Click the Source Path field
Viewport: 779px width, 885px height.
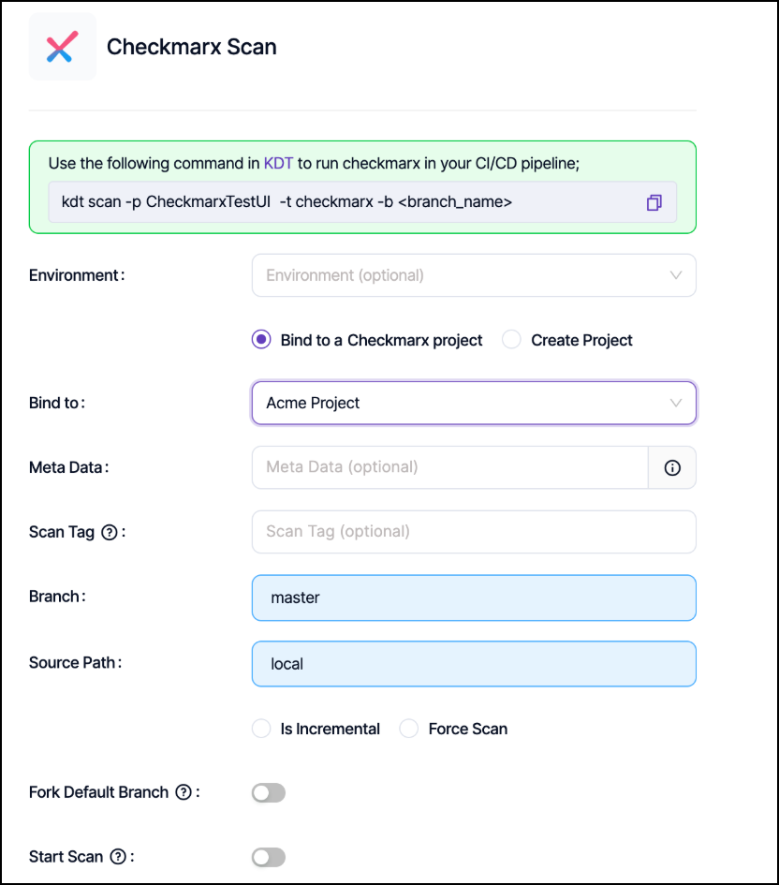[474, 664]
